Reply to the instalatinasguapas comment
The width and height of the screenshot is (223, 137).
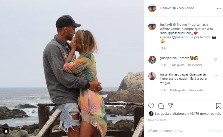pos(196,90)
